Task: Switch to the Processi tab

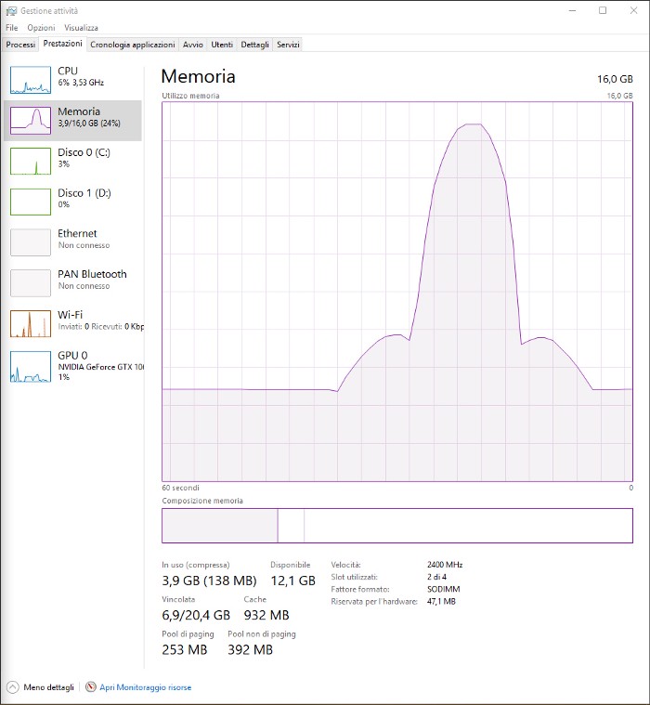Action: pos(20,45)
